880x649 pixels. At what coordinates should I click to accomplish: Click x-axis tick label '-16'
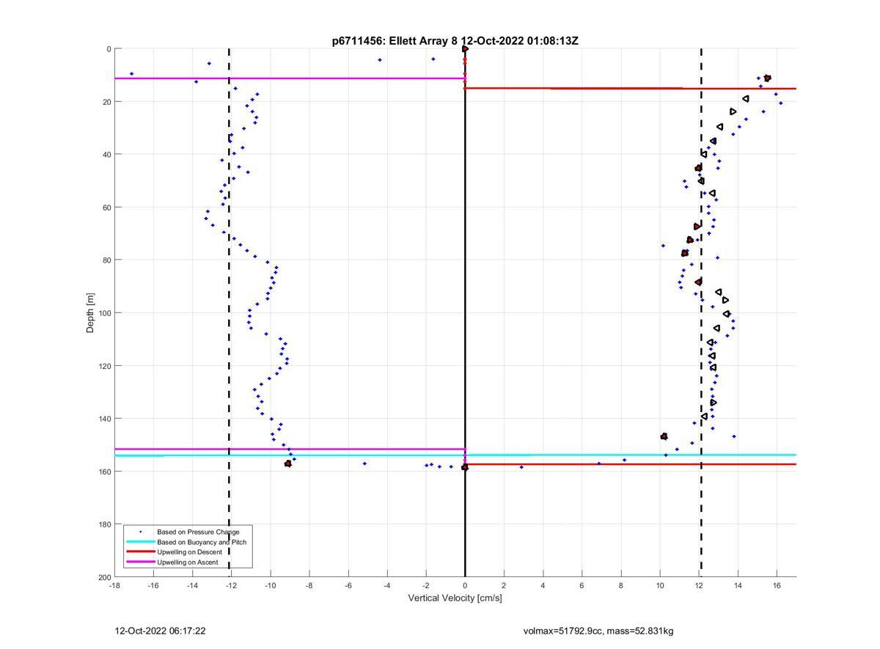click(153, 585)
